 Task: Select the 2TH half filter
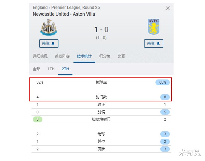point(65,69)
